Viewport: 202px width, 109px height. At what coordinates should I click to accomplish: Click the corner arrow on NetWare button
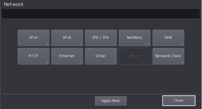148,44
